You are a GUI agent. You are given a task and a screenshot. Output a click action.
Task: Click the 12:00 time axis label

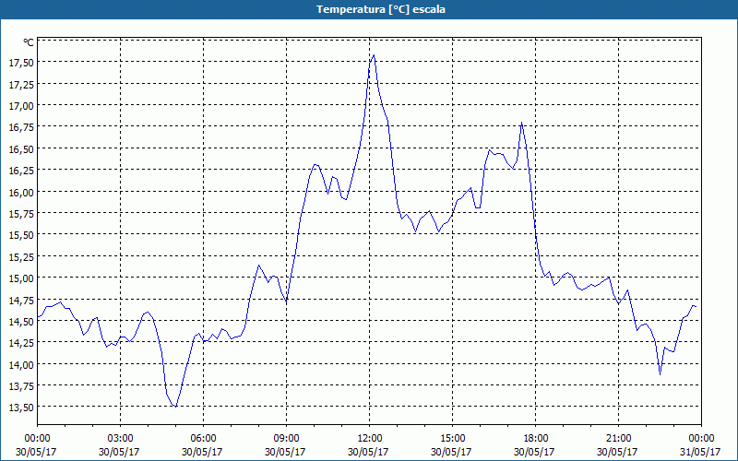click(370, 439)
